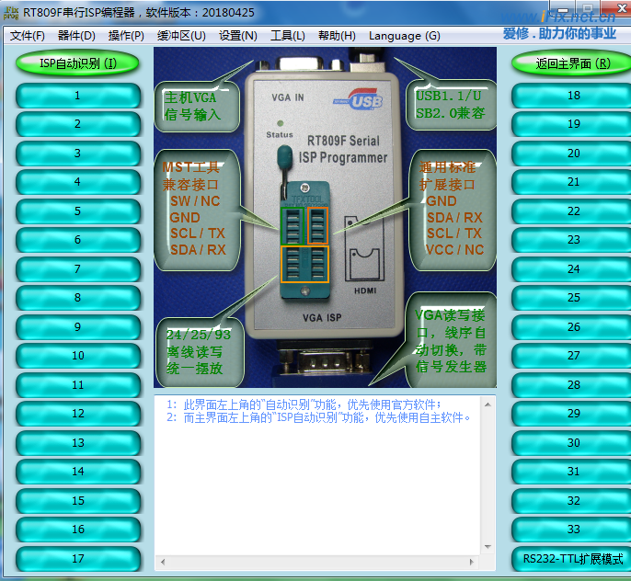
Task: Open the 设置(N) menu
Action: click(x=238, y=36)
